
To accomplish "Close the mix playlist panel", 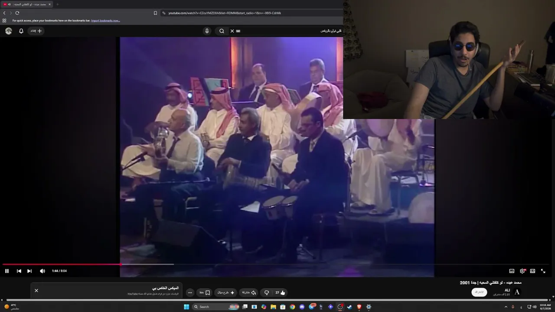I will click(36, 290).
